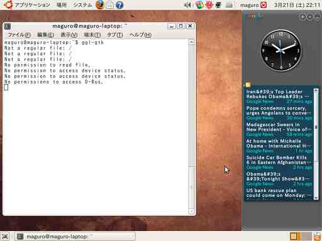Click the 'No permission to read file.' line
Screen dimensions: 322x241
[47, 65]
